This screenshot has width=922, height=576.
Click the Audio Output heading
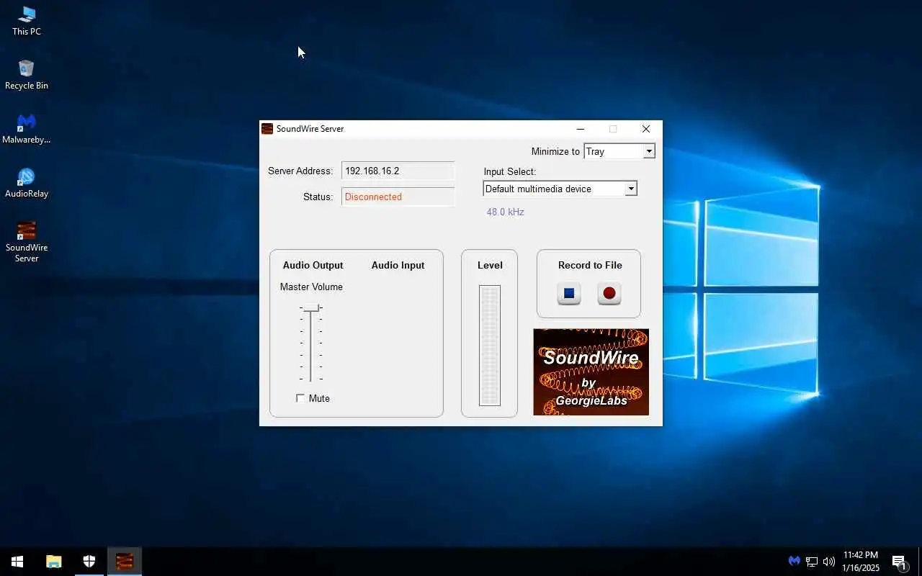[x=313, y=265]
